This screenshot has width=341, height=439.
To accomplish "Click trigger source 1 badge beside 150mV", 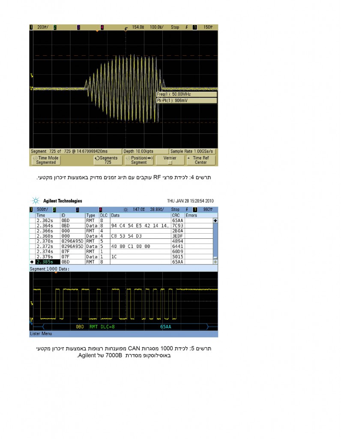I will 194,27.
